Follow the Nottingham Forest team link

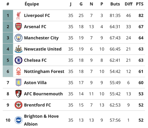point(44,72)
